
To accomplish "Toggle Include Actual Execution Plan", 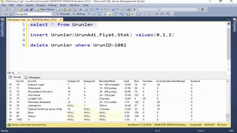I will [x=116, y=14].
